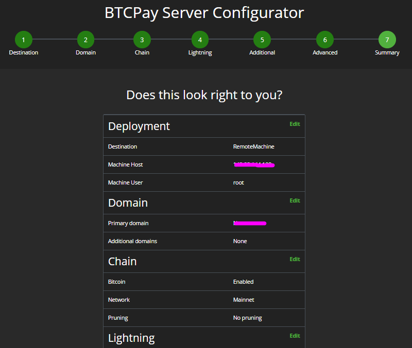This screenshot has height=348, width=412.
Task: Edit the Deployment section
Action: point(295,124)
